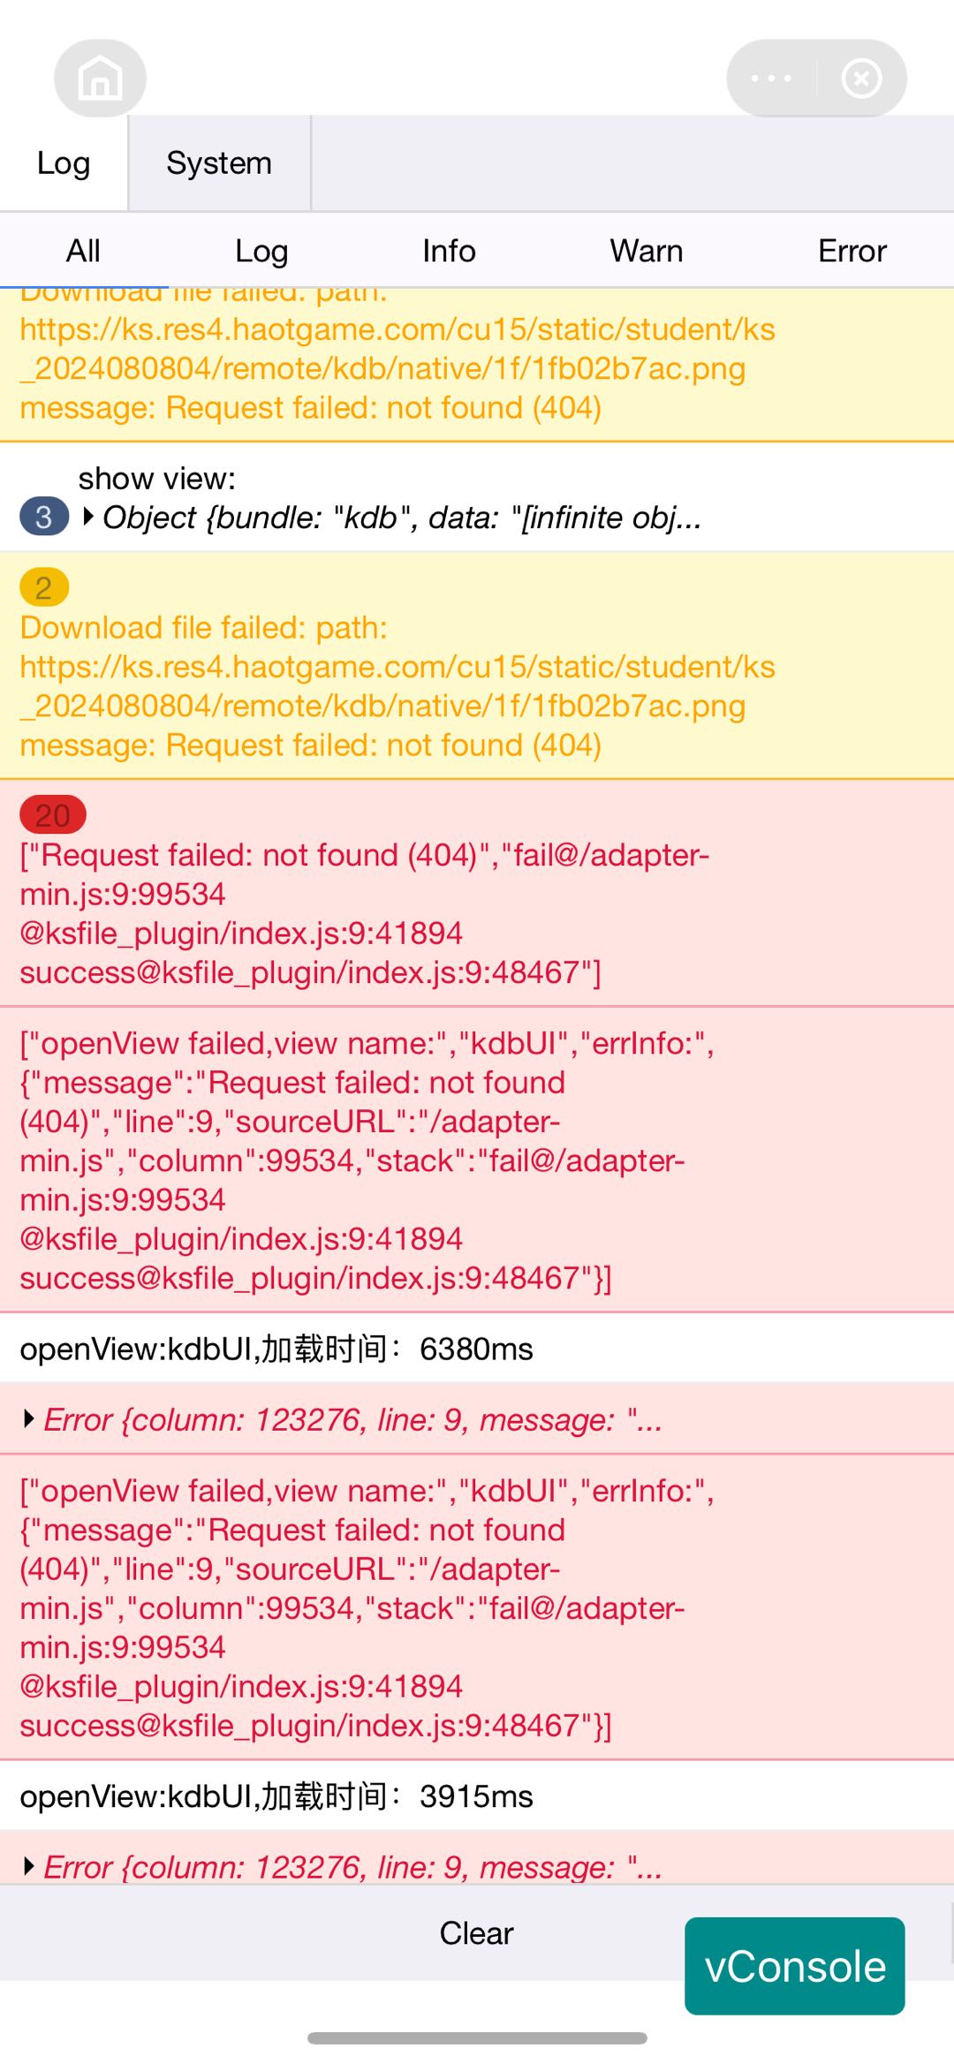Expand the show view Object entry
This screenshot has width=954, height=2064.
click(88, 517)
